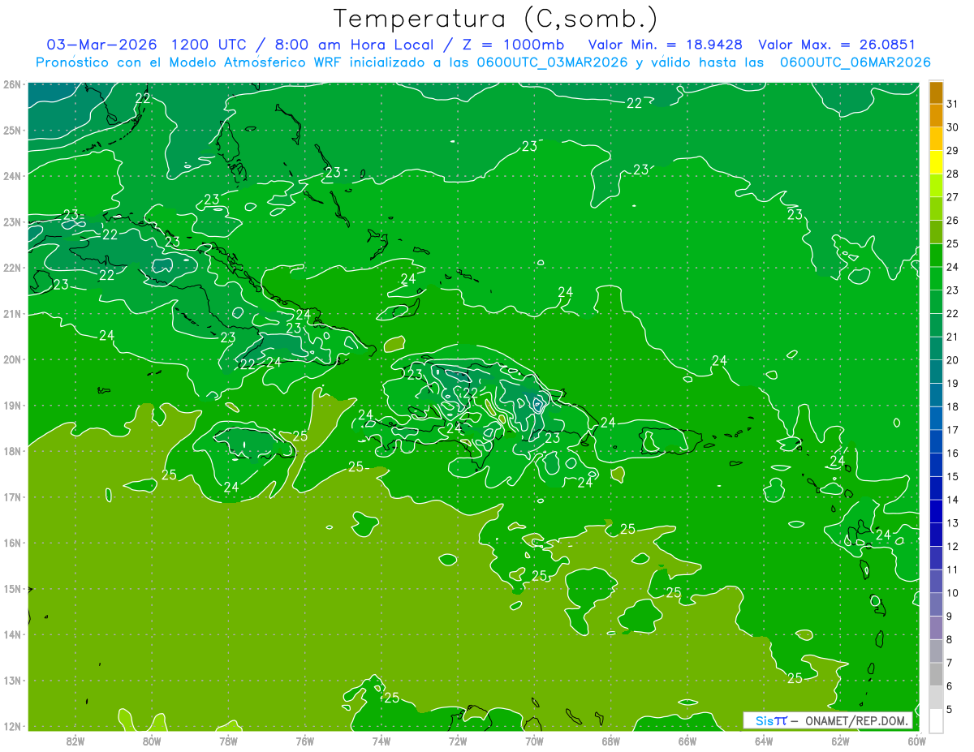Click the title 'Temperatura (C,somb.)'
Viewport: 974px width, 752px height.
[x=496, y=19]
